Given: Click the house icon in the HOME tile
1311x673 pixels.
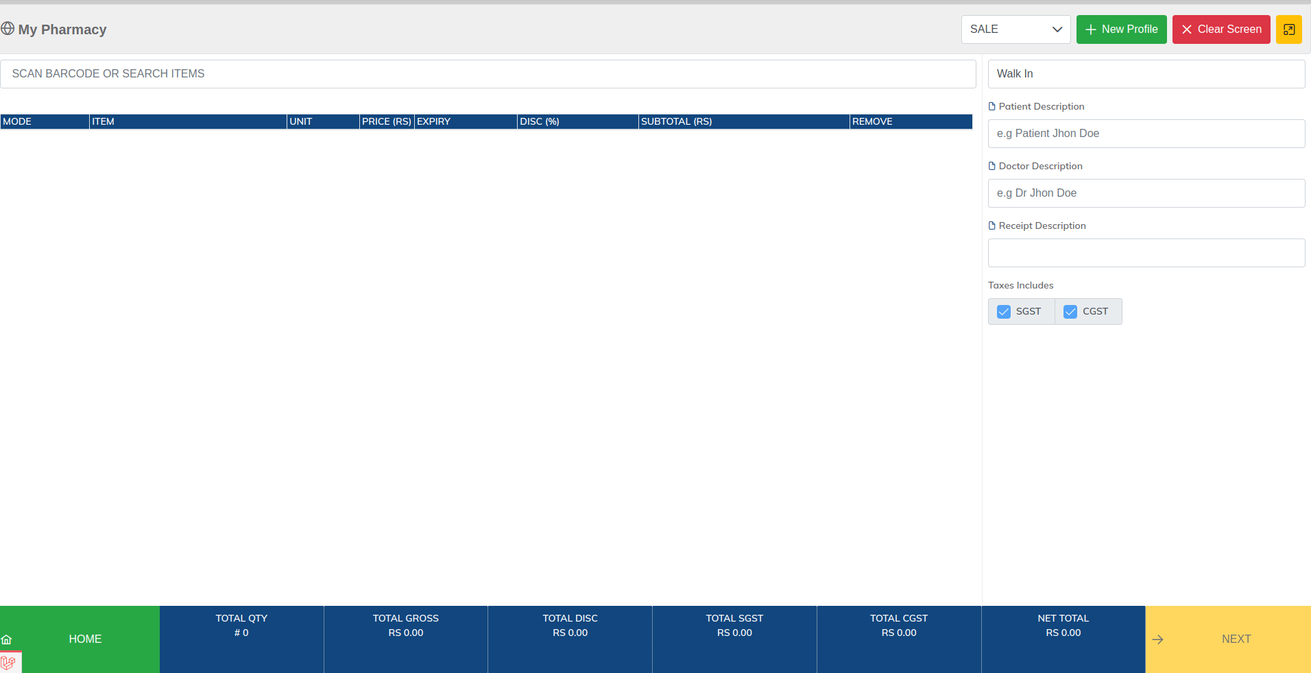Looking at the screenshot, I should [x=7, y=639].
